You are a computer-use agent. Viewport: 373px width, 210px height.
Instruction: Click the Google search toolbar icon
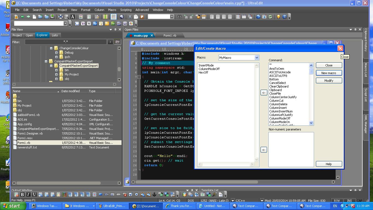pos(77,24)
